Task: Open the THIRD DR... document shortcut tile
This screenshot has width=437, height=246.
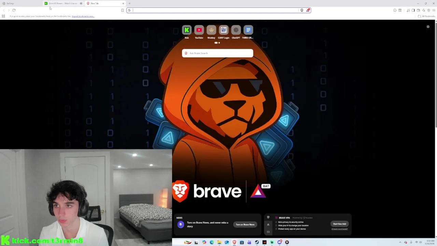Action: (x=248, y=30)
